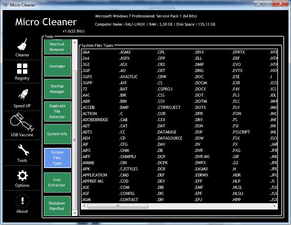Open the Unistaller tool
This screenshot has height=225, width=291.
[x=57, y=66]
